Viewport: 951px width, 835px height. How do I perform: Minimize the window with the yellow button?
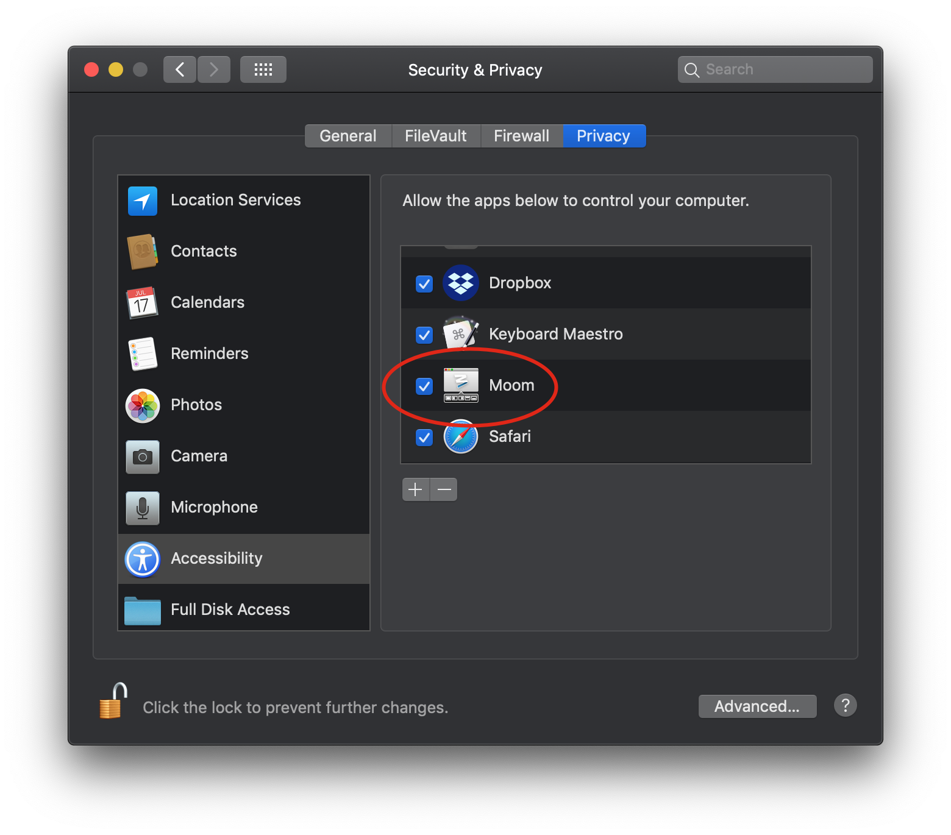(116, 69)
